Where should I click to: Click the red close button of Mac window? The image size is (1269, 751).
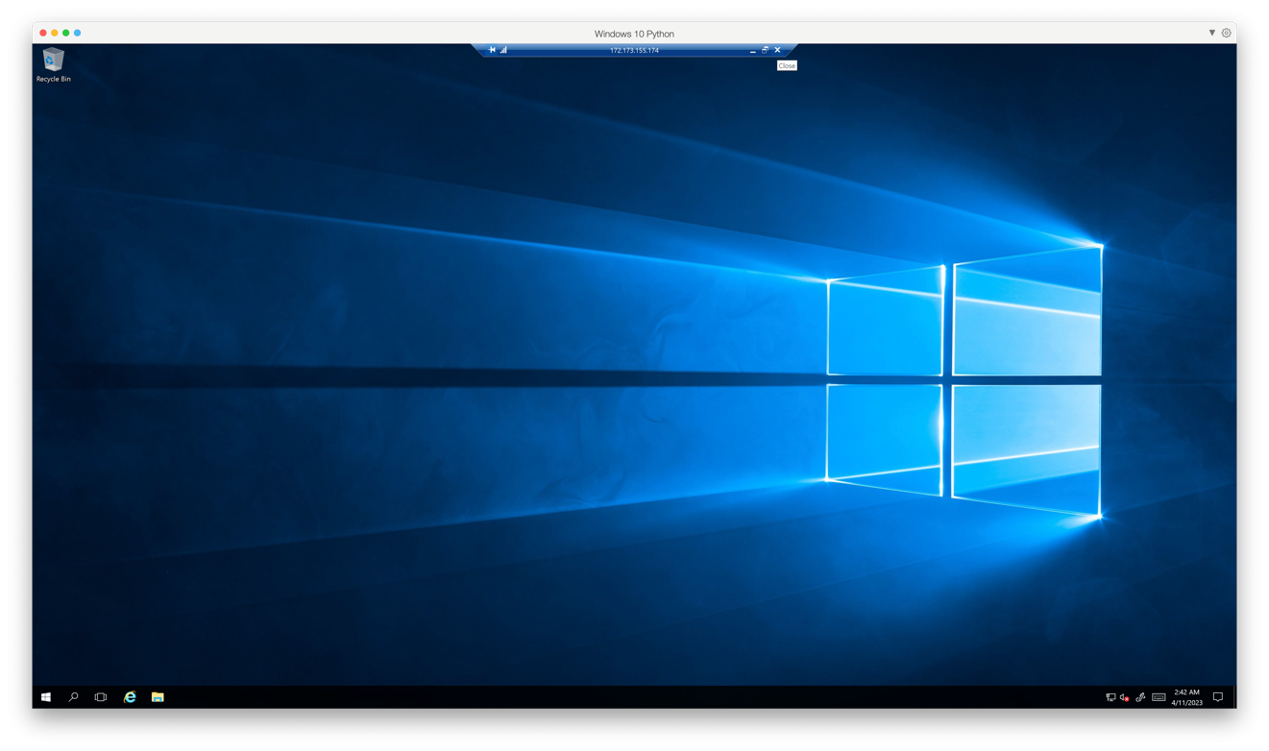click(43, 33)
